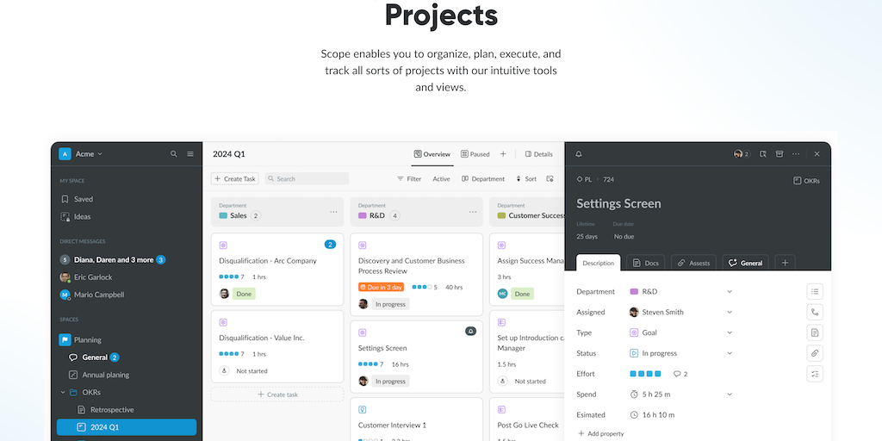Collapse the OKRs folder in the sidebar

point(63,393)
